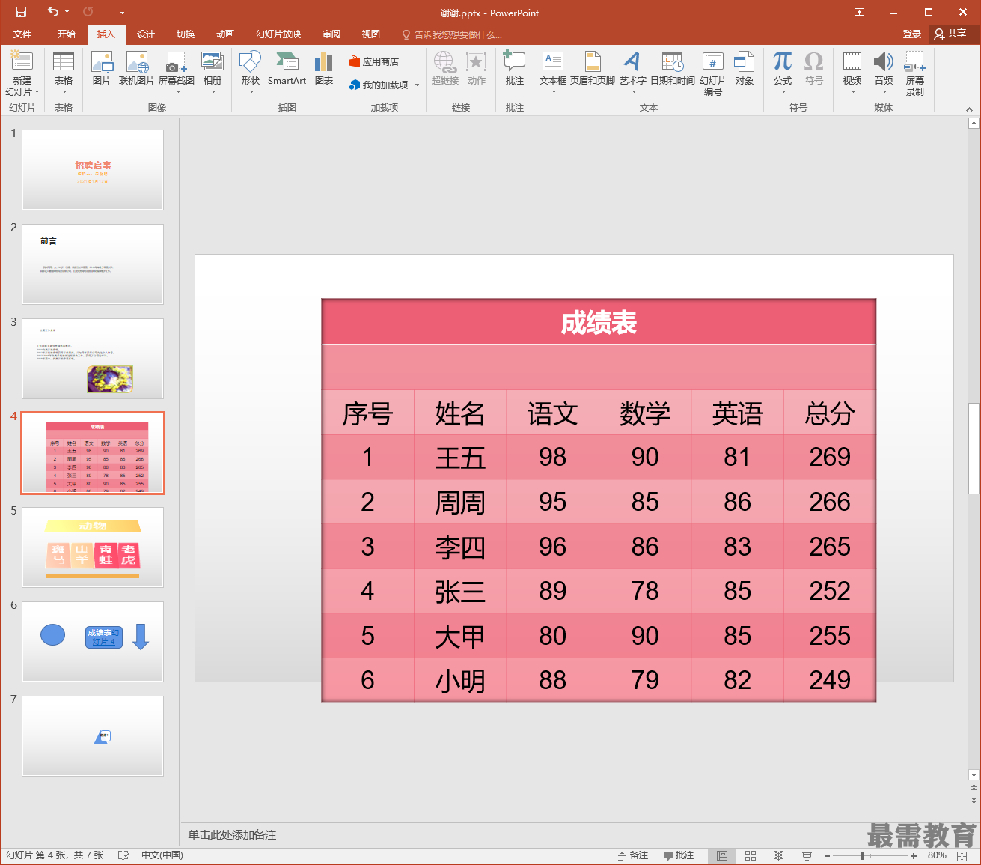
Task: Collapse the ribbon with the chevron
Action: coord(970,109)
